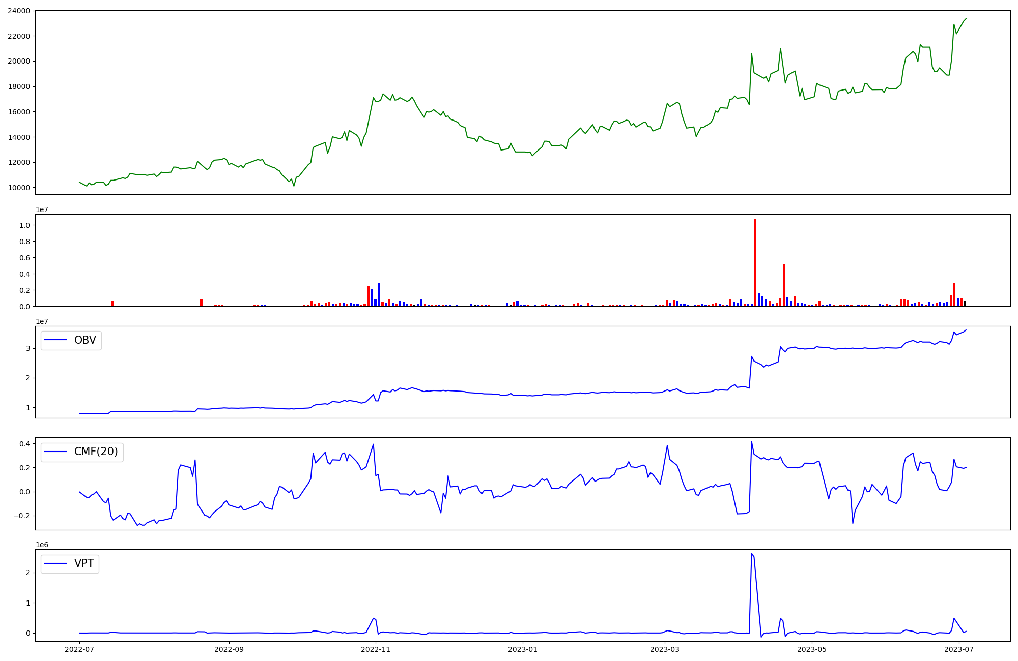Image resolution: width=1018 pixels, height=661 pixels.
Task: Click the 2023-01 x-axis date label
Action: pos(522,649)
